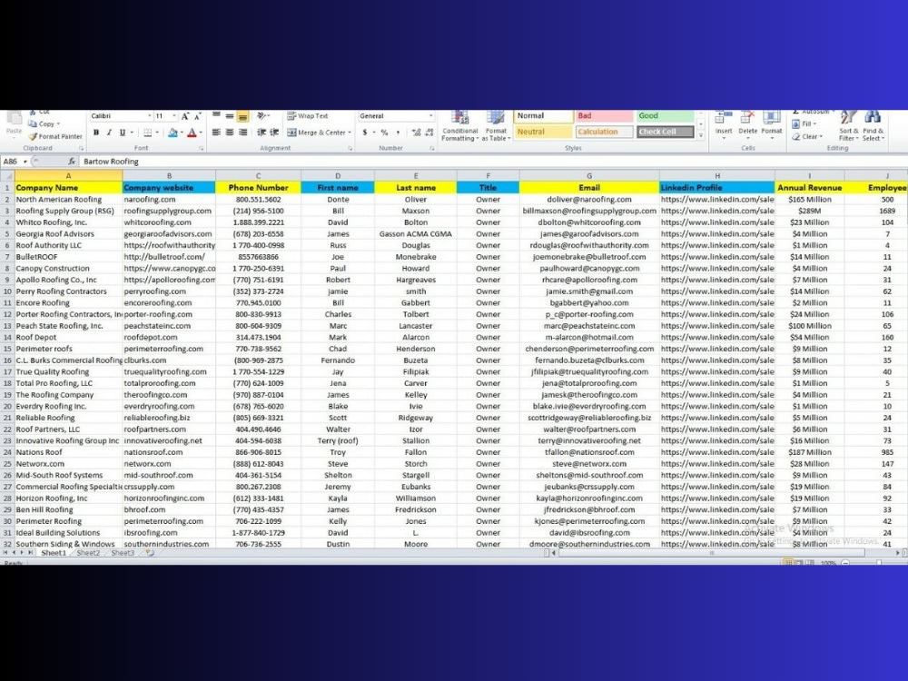Viewport: 908px width, 681px height.
Task: Decrease font size with small A
Action: point(197,116)
